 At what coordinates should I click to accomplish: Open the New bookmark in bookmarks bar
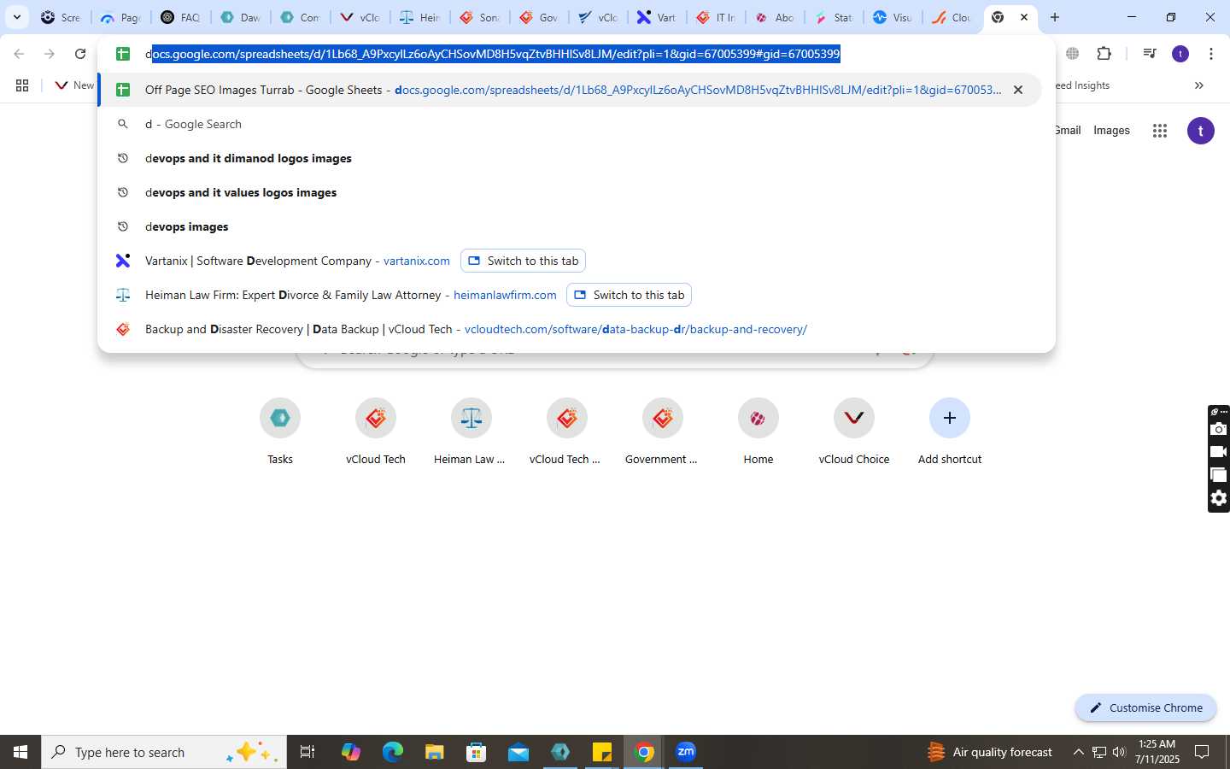74,85
